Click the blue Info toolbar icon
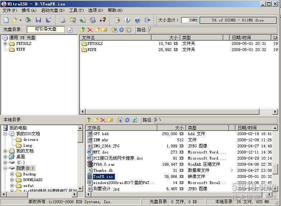Viewport: 281px width, 206px height. [127, 20]
